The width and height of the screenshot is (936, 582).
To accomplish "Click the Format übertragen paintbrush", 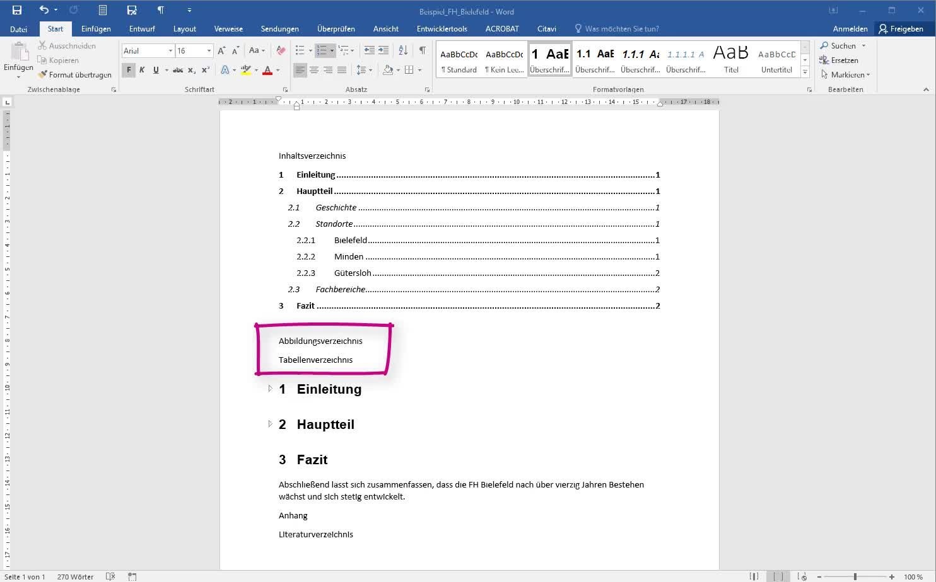I will [x=74, y=75].
